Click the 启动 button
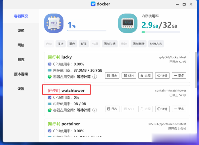Viewport: 199px width, 145px height. 49,44
